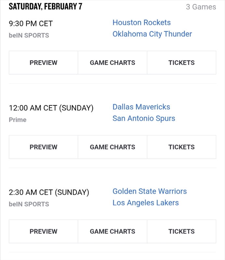This screenshot has width=225, height=260.
Task: Click beIN SPORTS under the 2:30 AM game
Action: click(x=29, y=204)
